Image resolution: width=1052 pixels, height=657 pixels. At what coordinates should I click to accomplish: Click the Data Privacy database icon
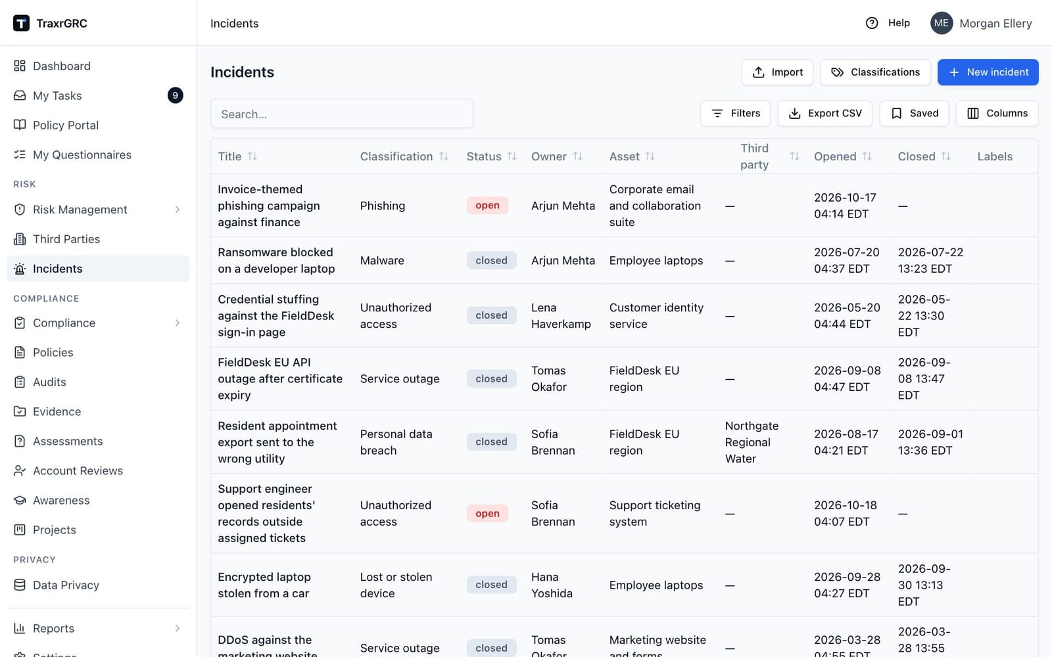pos(20,585)
